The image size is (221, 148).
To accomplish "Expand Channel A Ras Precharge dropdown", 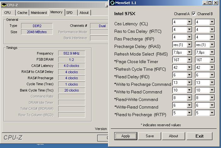I will [x=190, y=37].
